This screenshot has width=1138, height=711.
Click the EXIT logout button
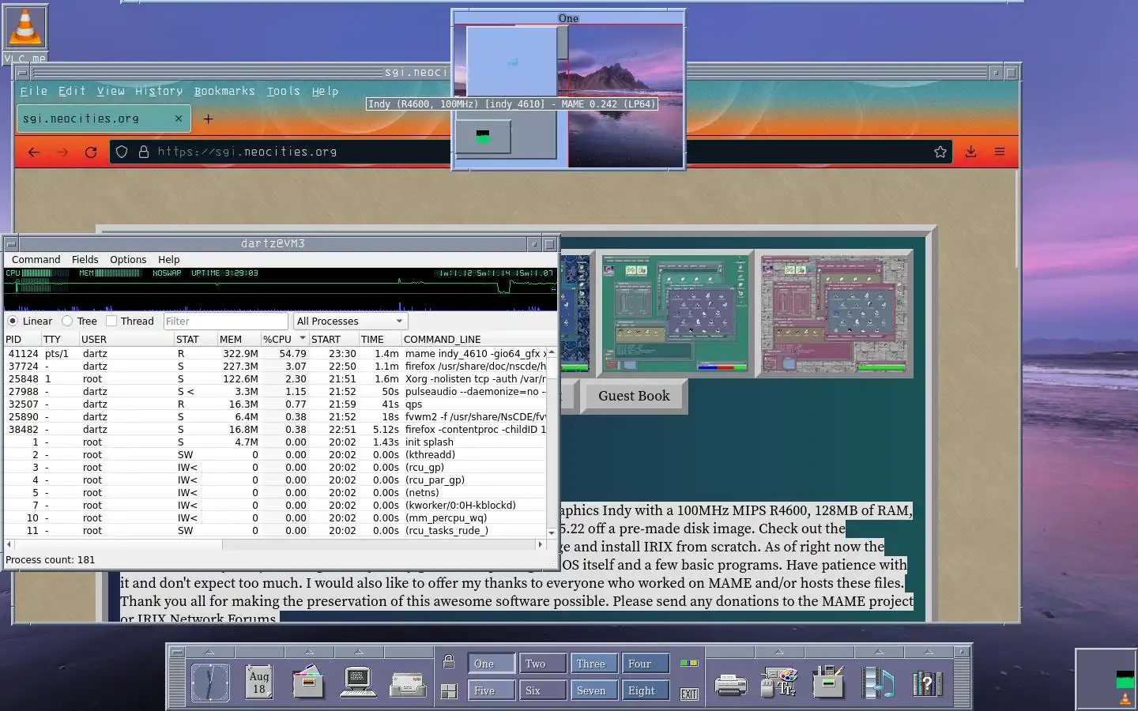click(x=689, y=694)
